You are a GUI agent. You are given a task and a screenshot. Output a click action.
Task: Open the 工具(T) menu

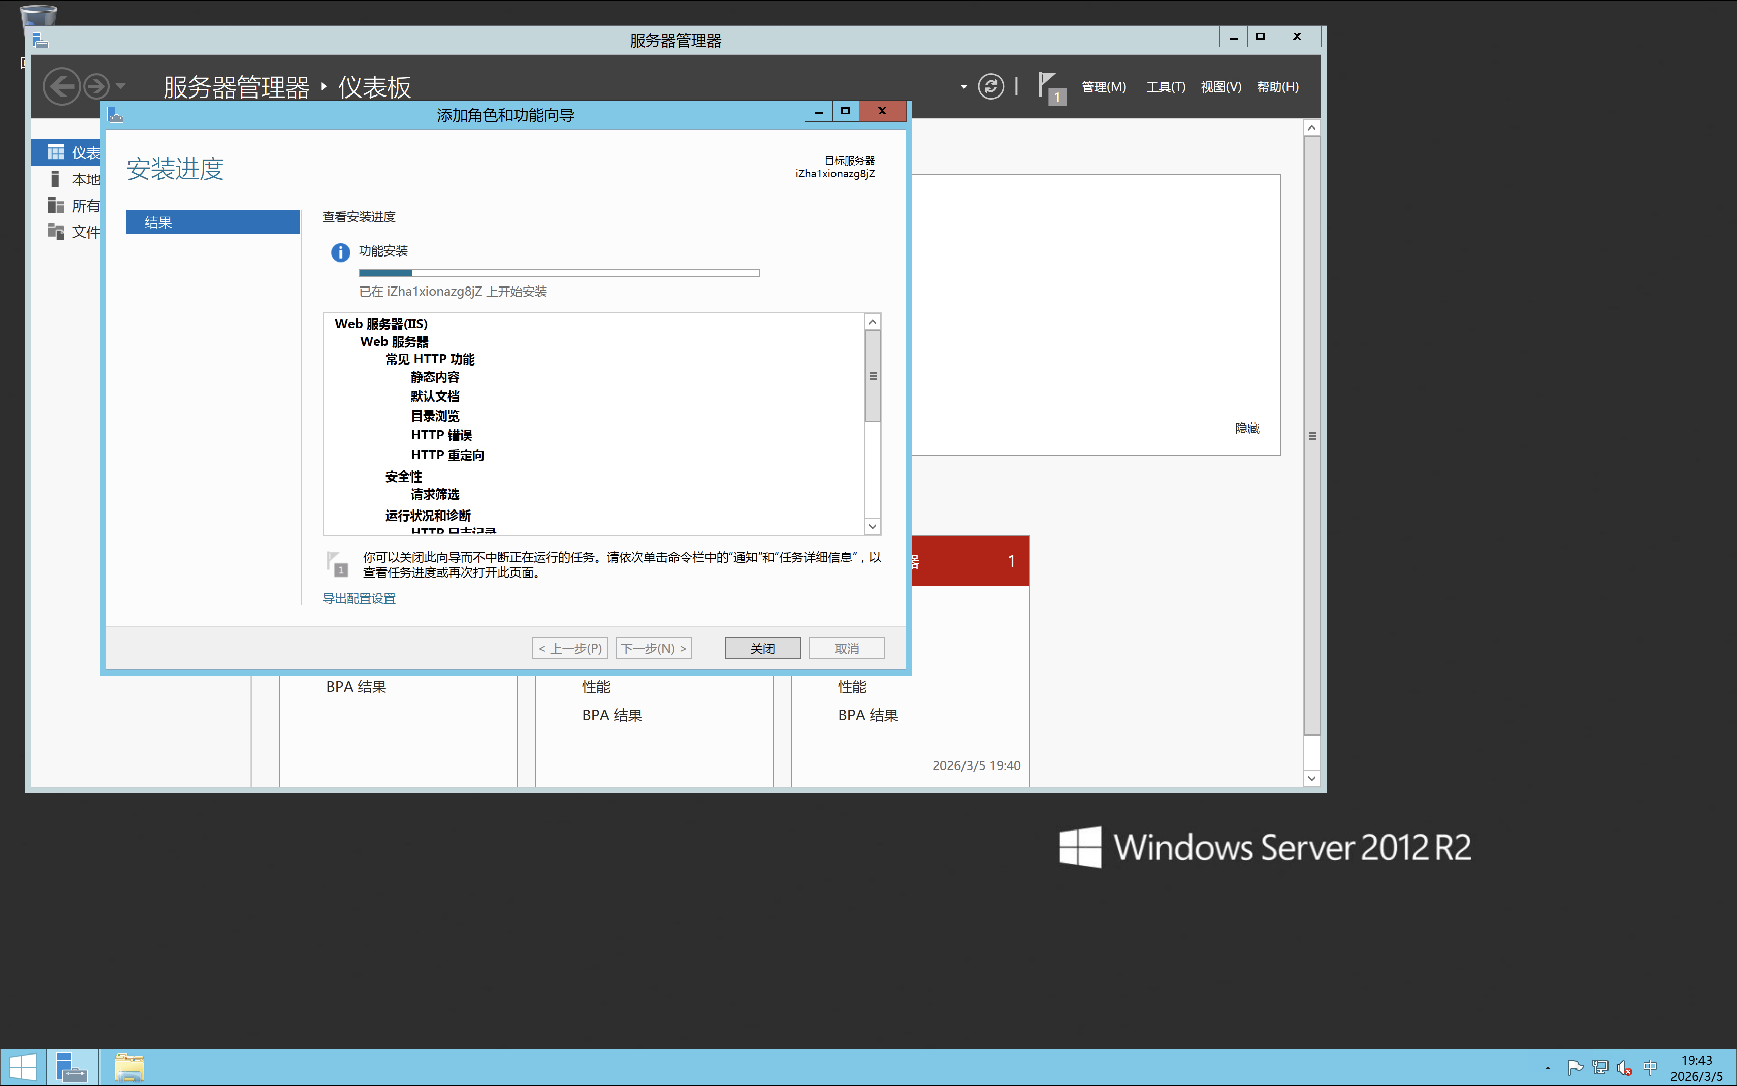pyautogui.click(x=1165, y=87)
